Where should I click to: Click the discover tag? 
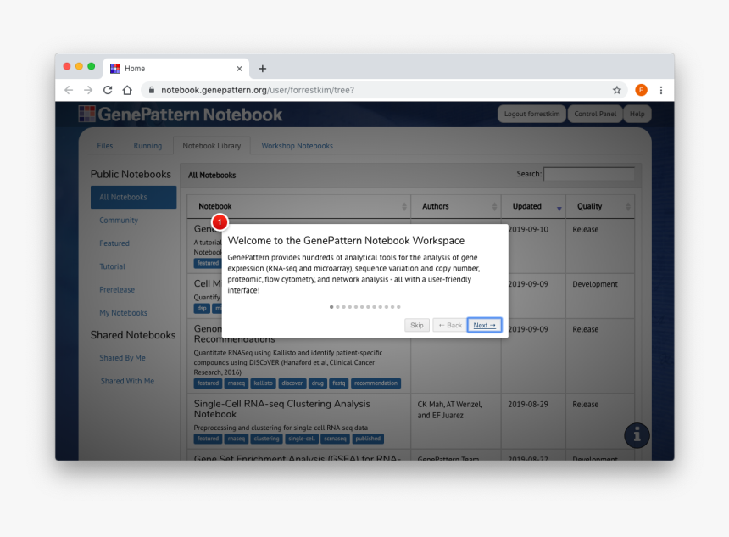click(292, 383)
